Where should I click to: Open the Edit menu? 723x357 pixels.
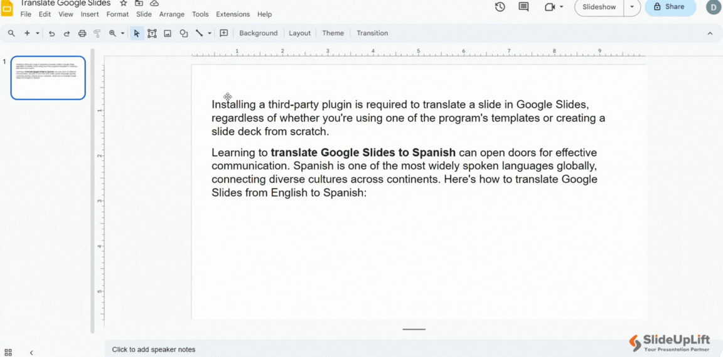[x=45, y=14]
